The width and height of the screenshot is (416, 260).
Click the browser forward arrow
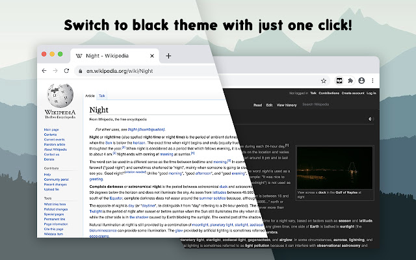pos(55,70)
